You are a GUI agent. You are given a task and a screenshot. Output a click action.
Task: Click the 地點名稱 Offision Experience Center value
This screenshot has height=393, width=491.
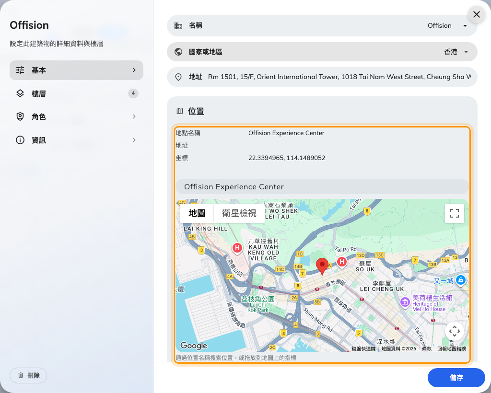point(286,133)
